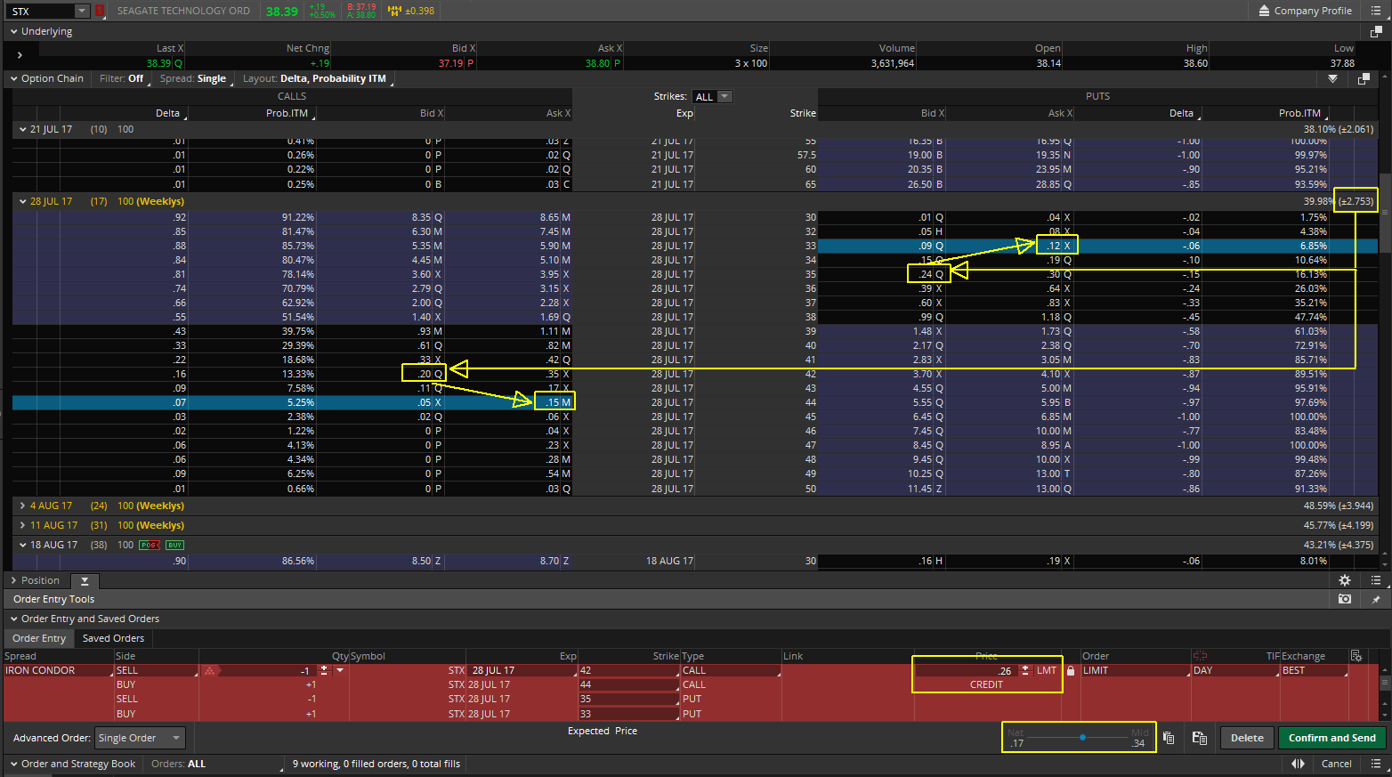The image size is (1392, 777).
Task: Click the lock icon beside the LMT price
Action: point(1071,671)
